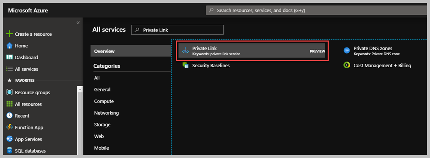Click the Dashboard icon in sidebar

point(10,57)
